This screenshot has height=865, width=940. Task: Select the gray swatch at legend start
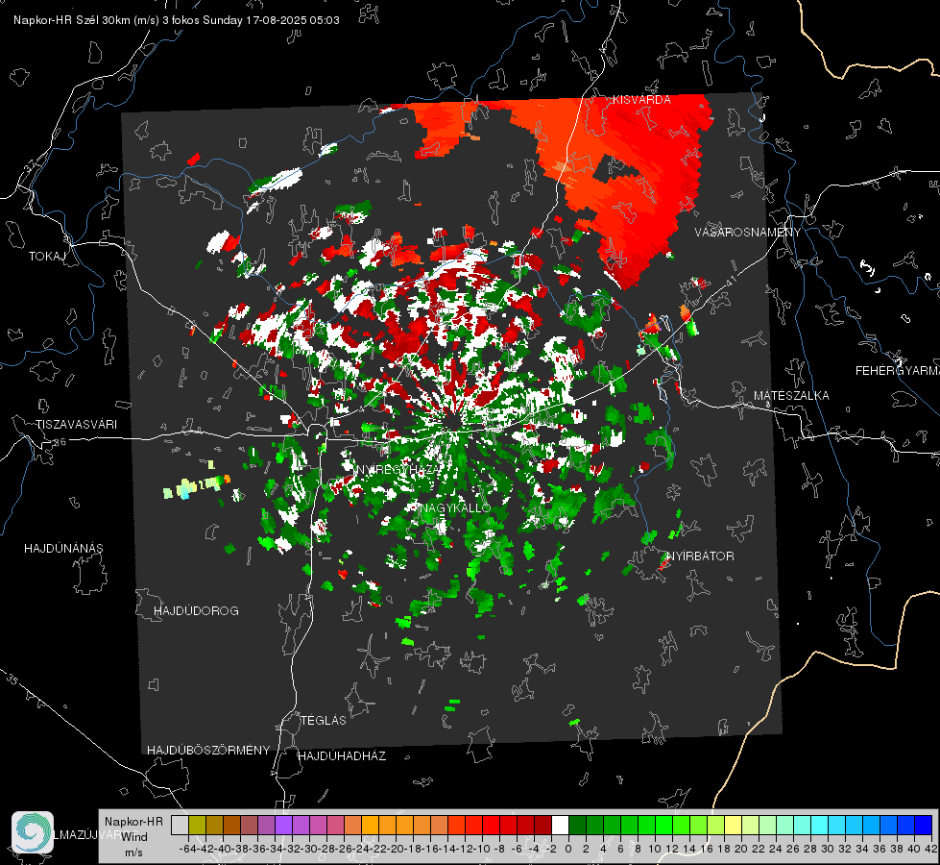pos(180,825)
